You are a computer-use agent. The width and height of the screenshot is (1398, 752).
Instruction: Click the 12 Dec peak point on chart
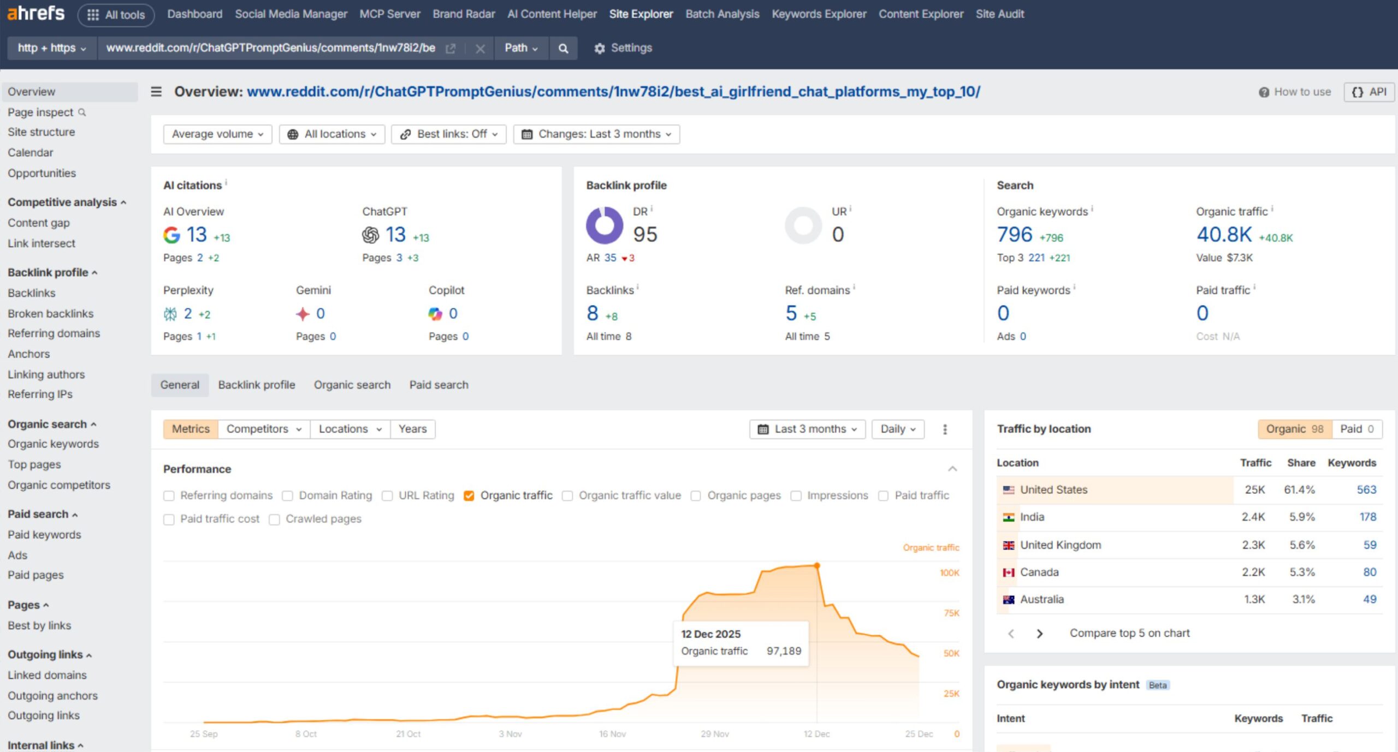[817, 565]
